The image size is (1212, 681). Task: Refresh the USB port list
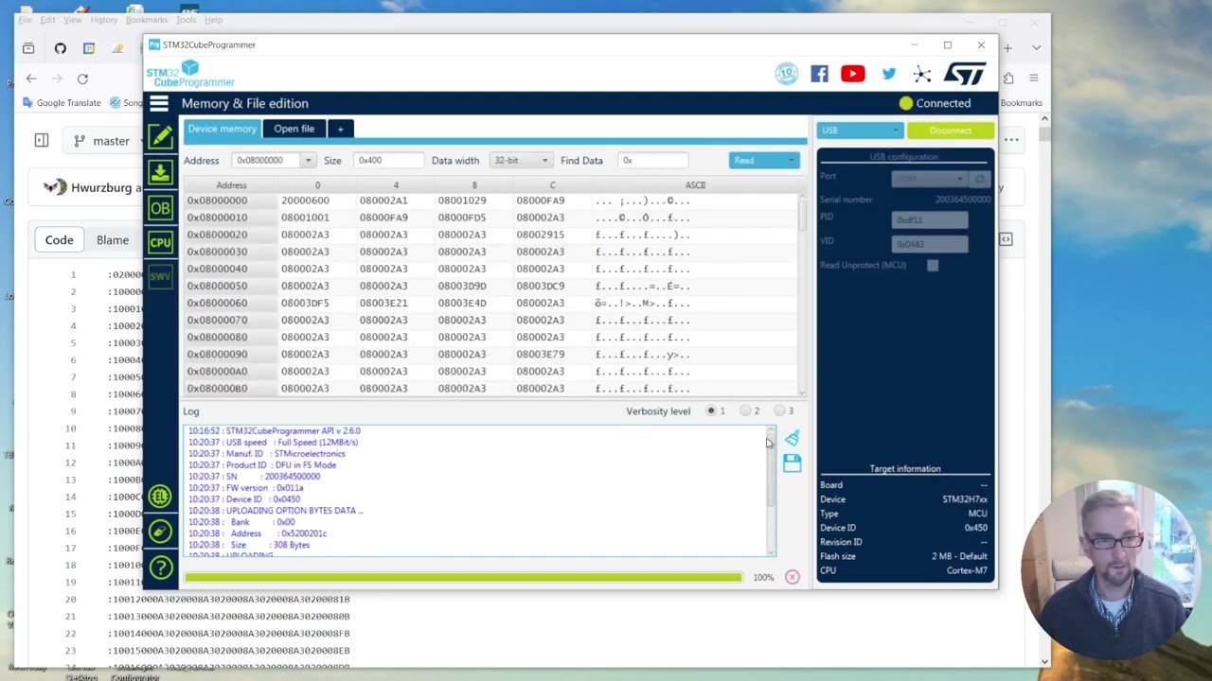980,178
